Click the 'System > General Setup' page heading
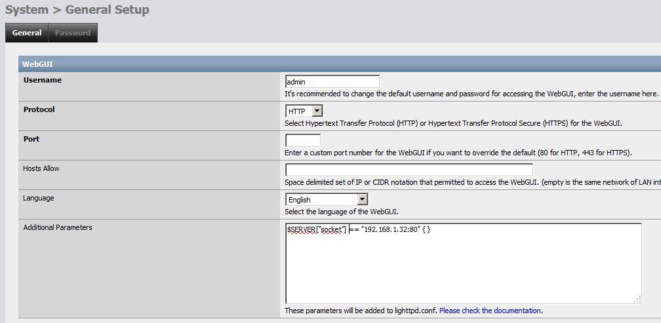This screenshot has width=661, height=323. (x=77, y=10)
